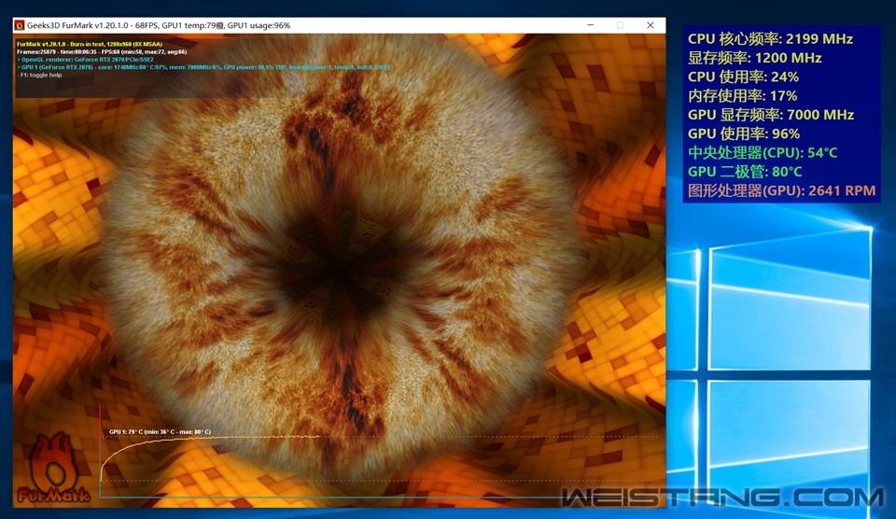Click the GPU 1 min/max temperature label

click(x=160, y=432)
